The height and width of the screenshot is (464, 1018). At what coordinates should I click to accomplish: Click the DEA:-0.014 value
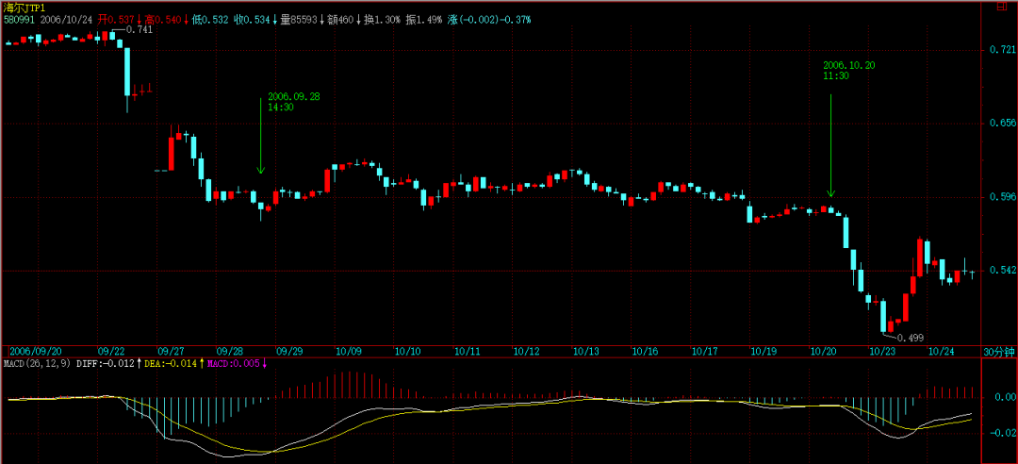pos(170,363)
